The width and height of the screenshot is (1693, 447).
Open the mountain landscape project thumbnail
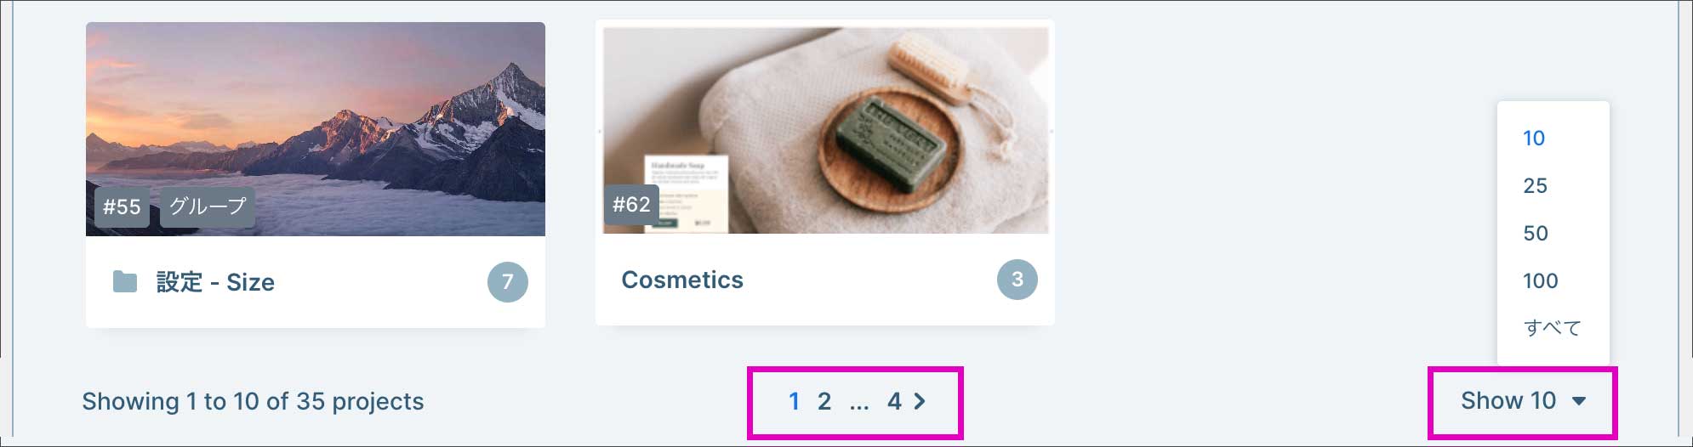point(316,129)
